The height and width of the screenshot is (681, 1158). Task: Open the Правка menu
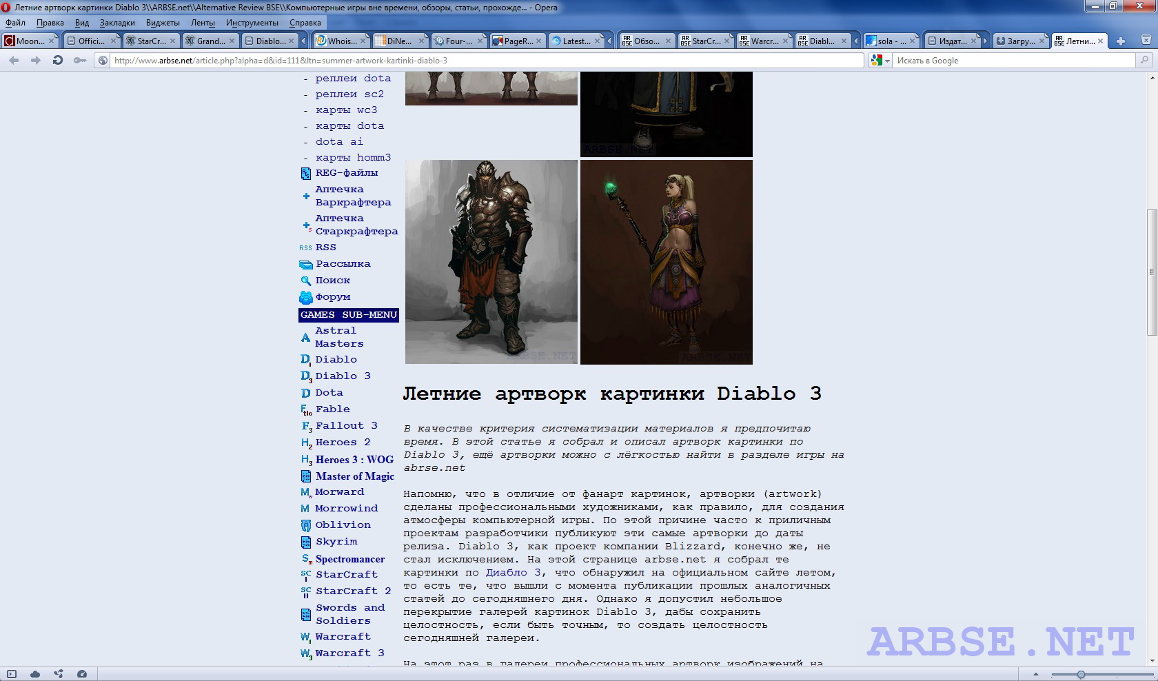coord(50,23)
